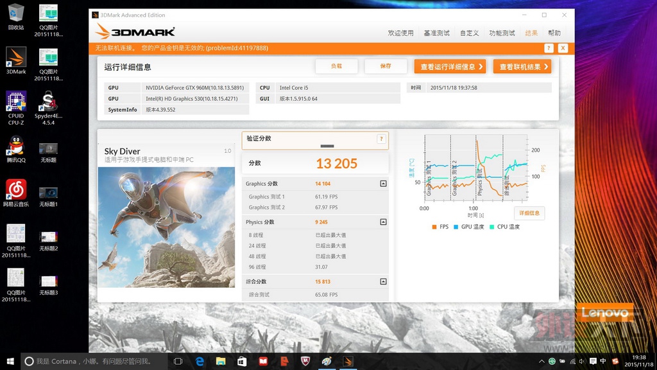Click the 综合分数 value 15 813
Screen dimensions: 657x370
tap(323, 282)
